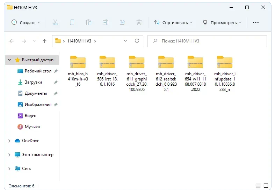
Task: Click the Cut scissors icon
Action: [55, 22]
